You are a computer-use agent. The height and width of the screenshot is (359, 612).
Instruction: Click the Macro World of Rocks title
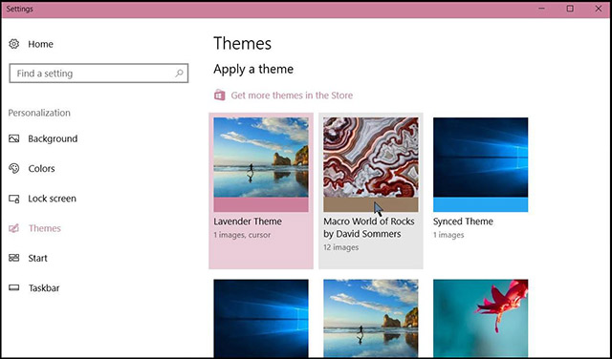[369, 227]
